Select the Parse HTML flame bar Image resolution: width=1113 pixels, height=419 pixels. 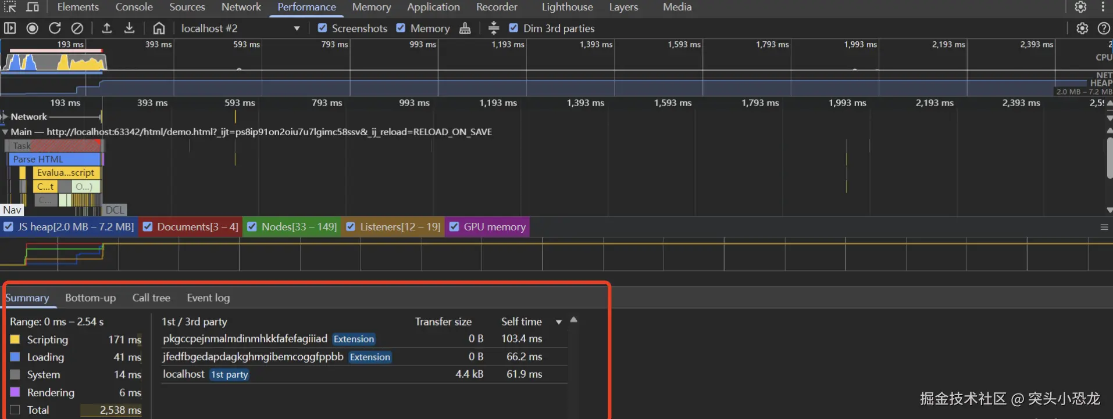pos(55,159)
